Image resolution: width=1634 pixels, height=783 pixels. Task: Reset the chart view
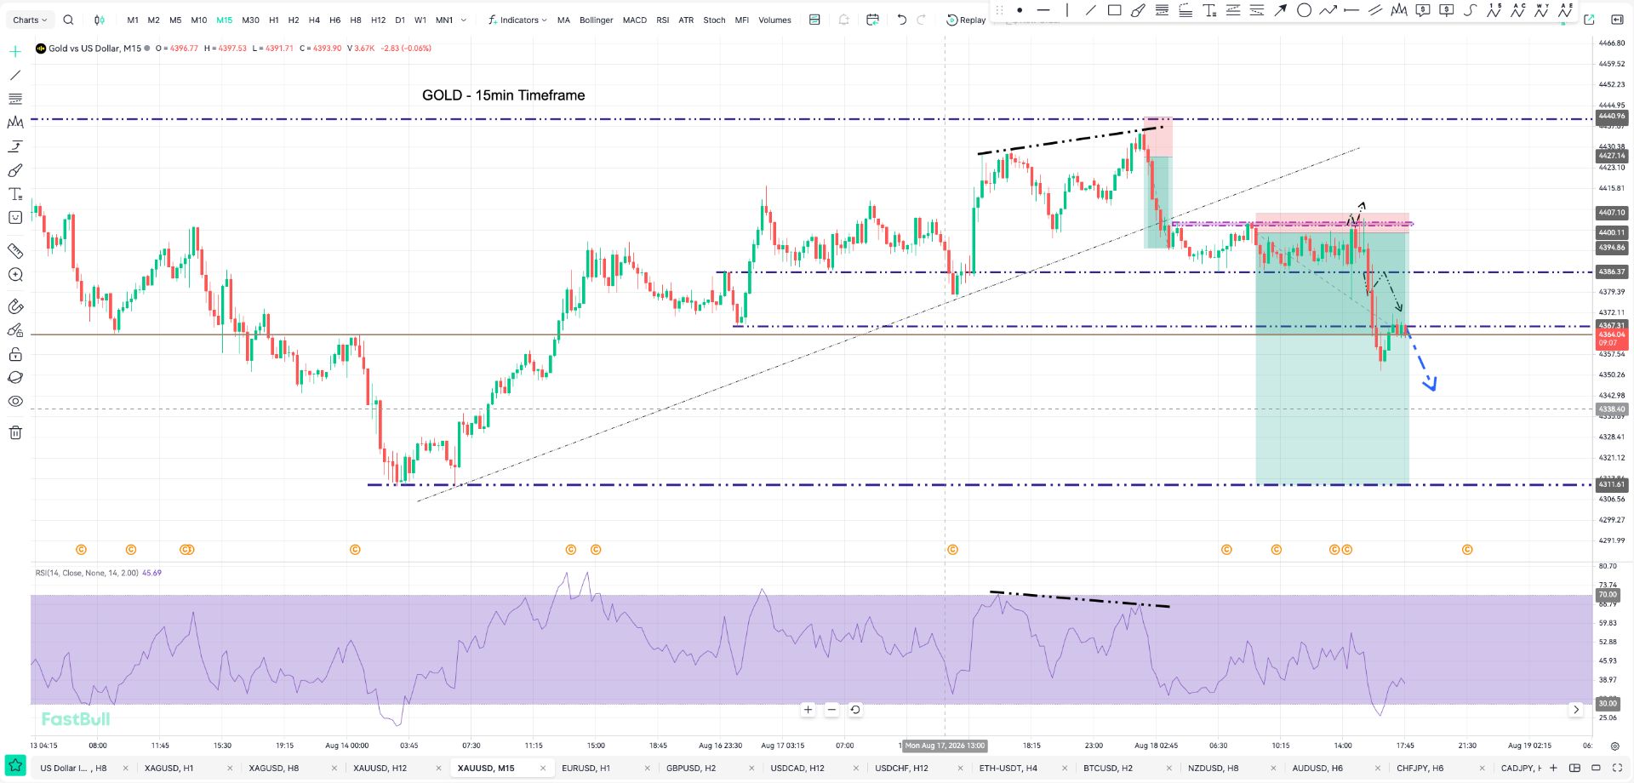(x=855, y=710)
